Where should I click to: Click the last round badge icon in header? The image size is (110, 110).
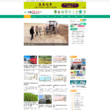click(x=85, y=12)
